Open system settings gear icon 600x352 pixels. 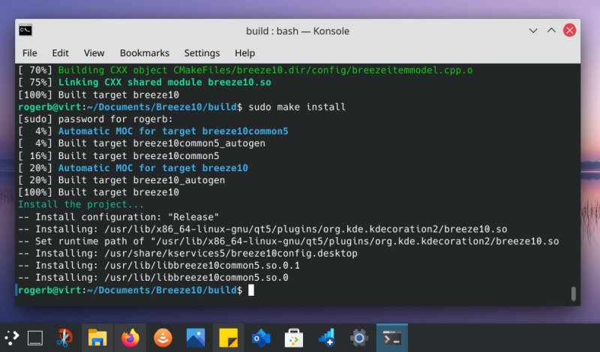[x=359, y=338]
